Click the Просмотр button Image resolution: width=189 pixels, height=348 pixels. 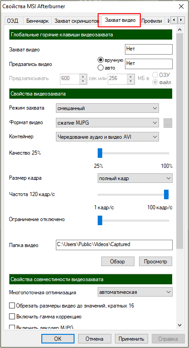[x=155, y=262]
